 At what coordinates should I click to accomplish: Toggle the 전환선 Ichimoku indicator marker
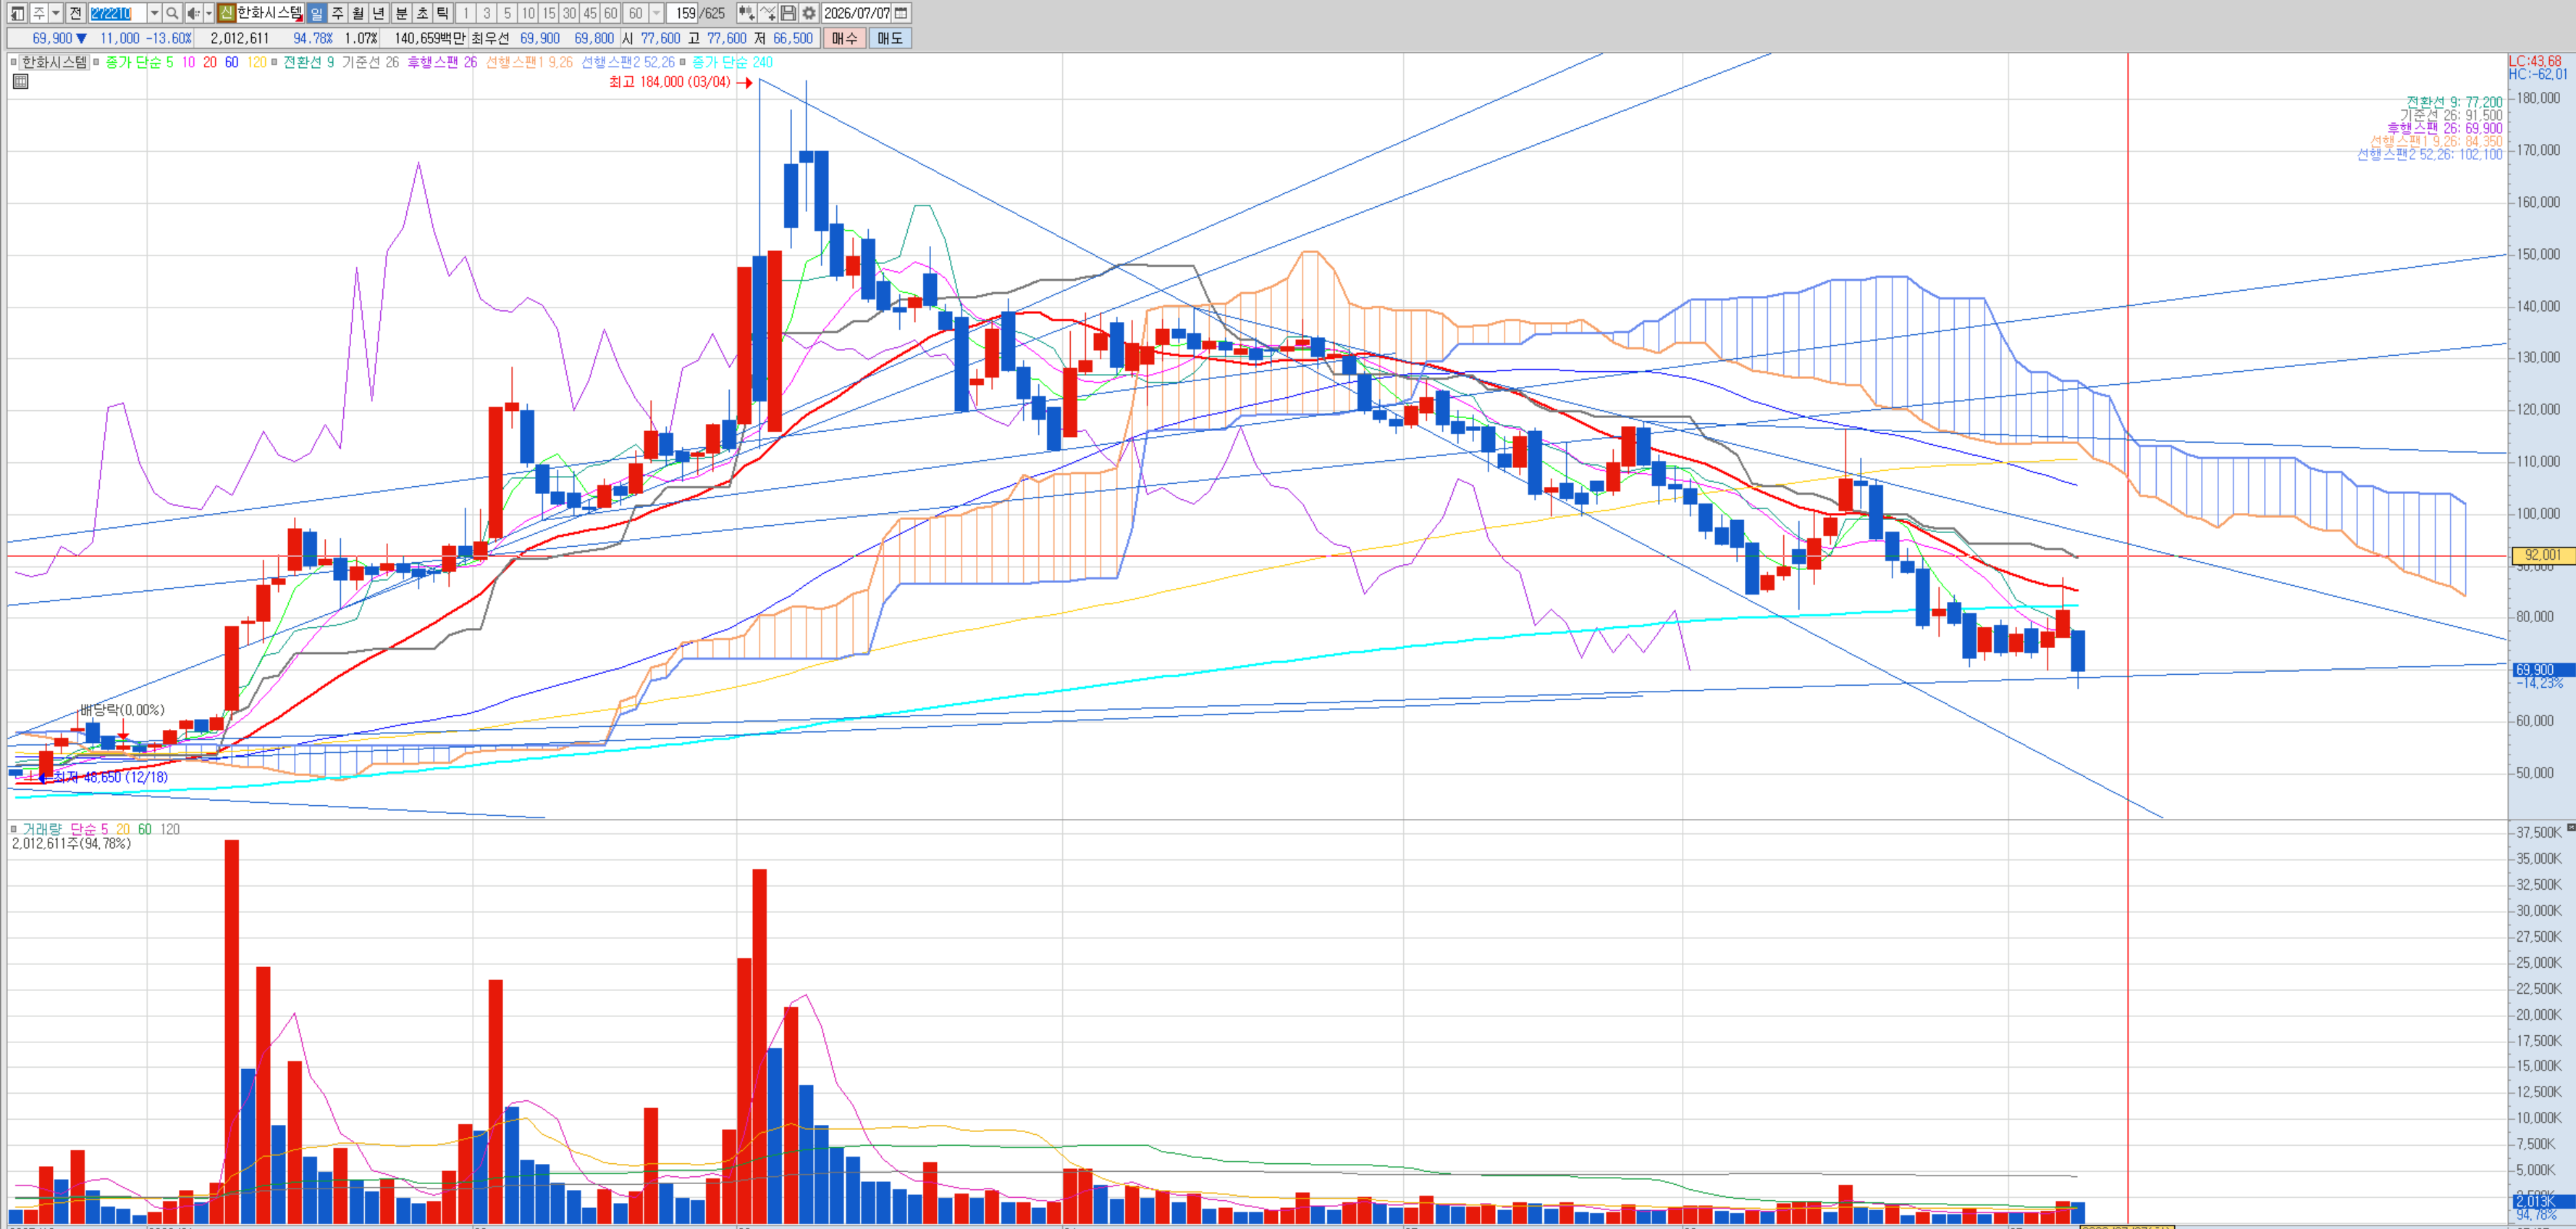coord(275,62)
